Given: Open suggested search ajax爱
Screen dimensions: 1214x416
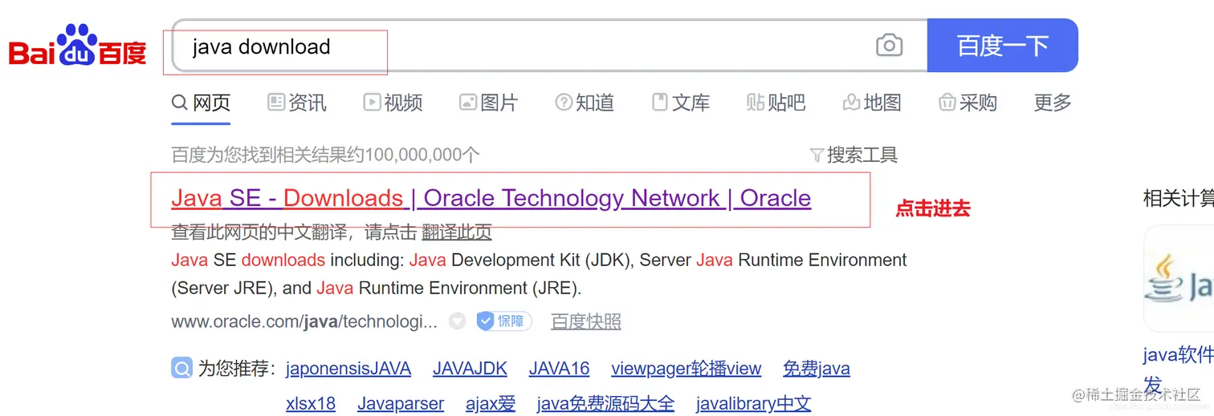Looking at the screenshot, I should tap(491, 403).
